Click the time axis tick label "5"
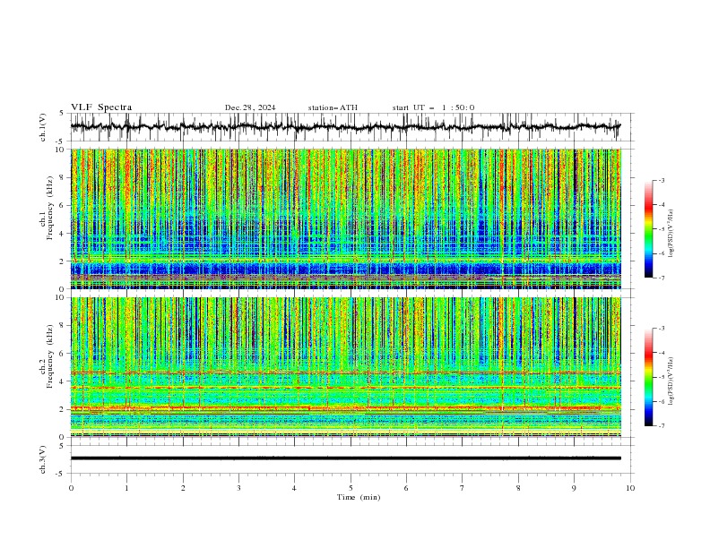This screenshot has width=710, height=548. [351, 488]
